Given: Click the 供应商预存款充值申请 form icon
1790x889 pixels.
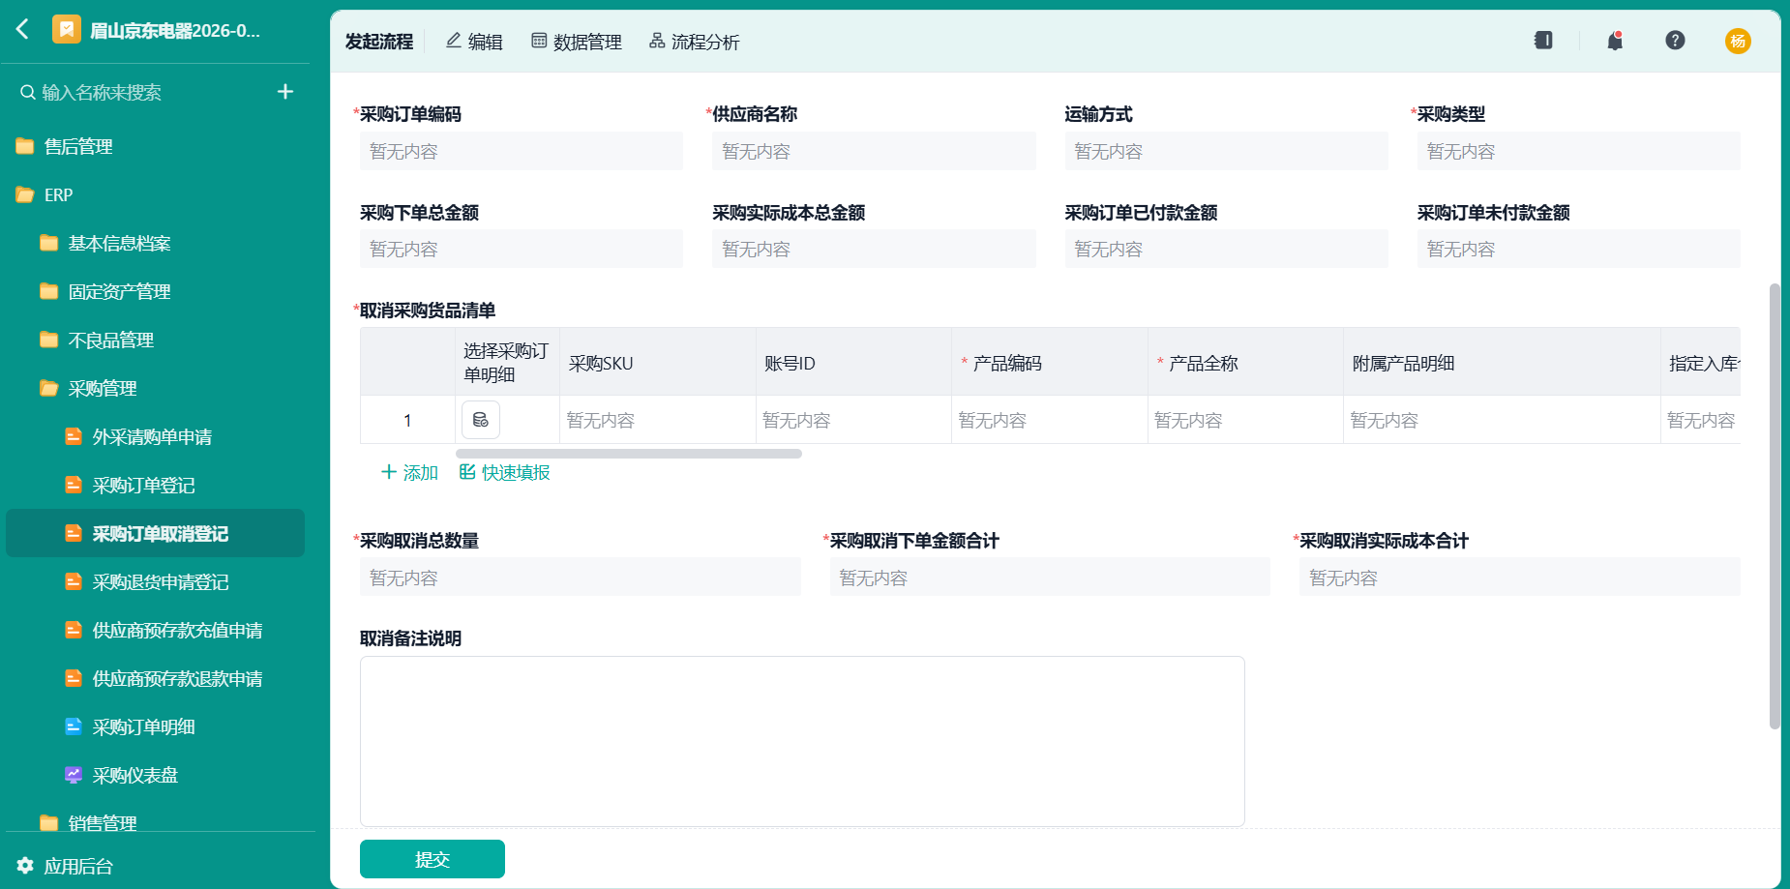Looking at the screenshot, I should coord(73,630).
